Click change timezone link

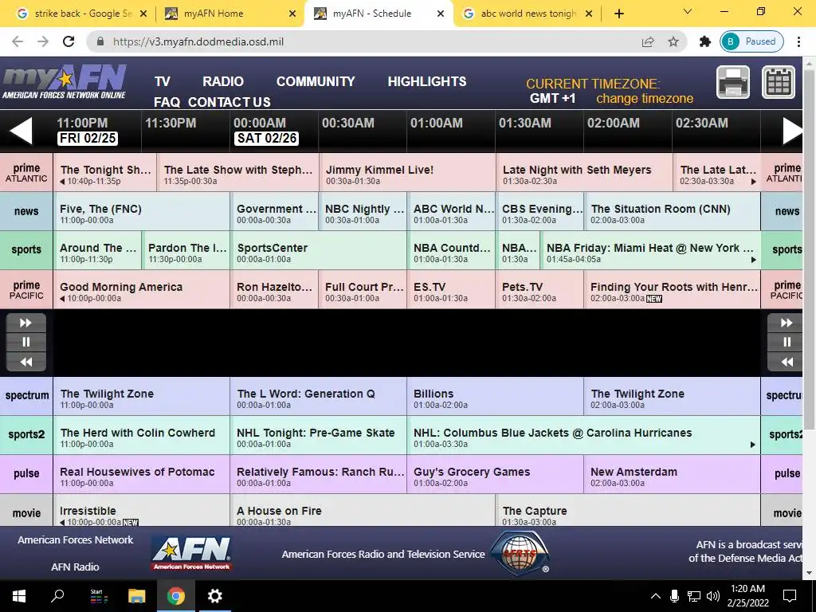click(x=645, y=98)
